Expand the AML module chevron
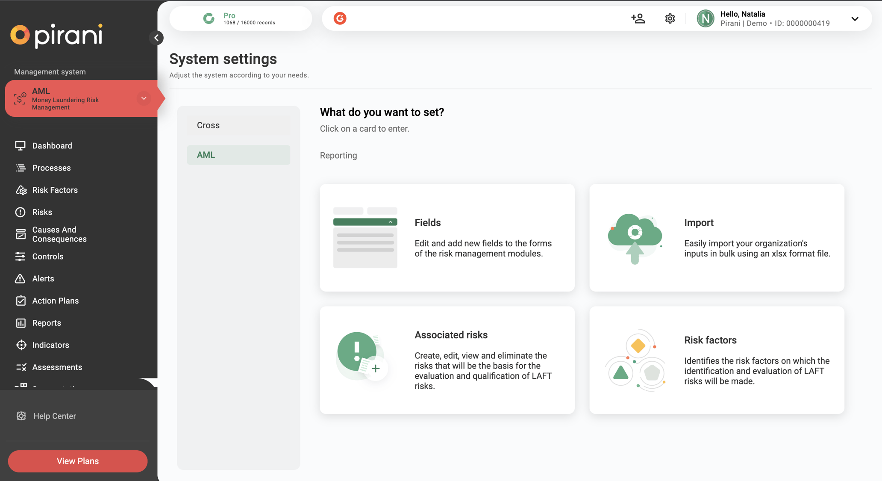The image size is (882, 481). pos(144,98)
